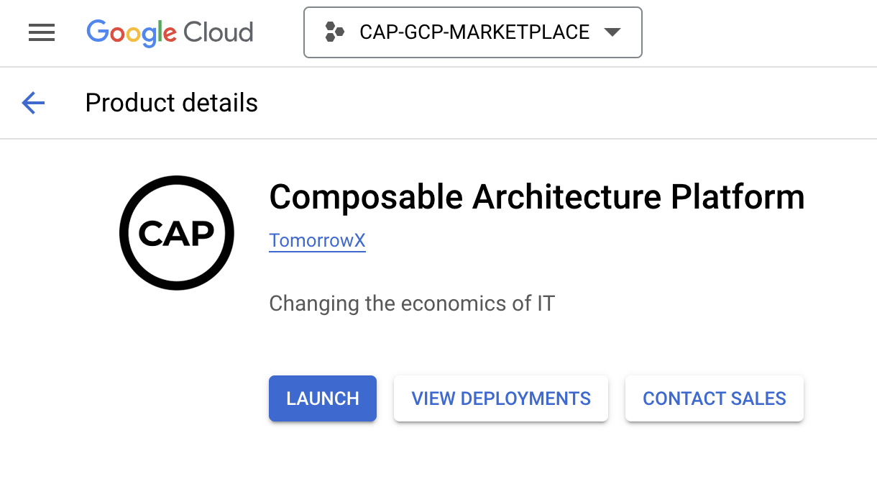Open the hamburger navigation menu
The width and height of the screenshot is (877, 502).
pyautogui.click(x=42, y=32)
